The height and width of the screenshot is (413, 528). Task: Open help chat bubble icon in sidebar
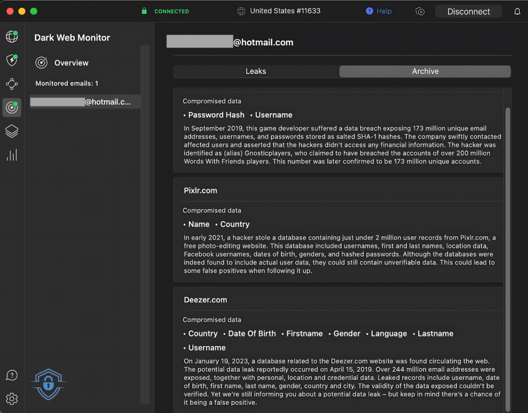point(12,375)
